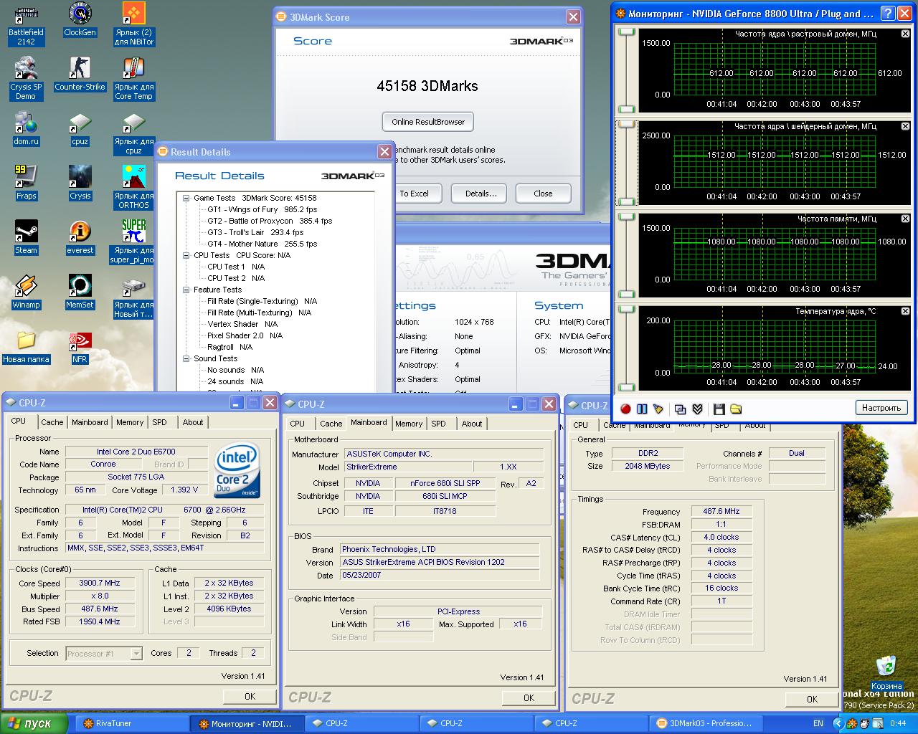Open the пуск Start menu

click(34, 723)
